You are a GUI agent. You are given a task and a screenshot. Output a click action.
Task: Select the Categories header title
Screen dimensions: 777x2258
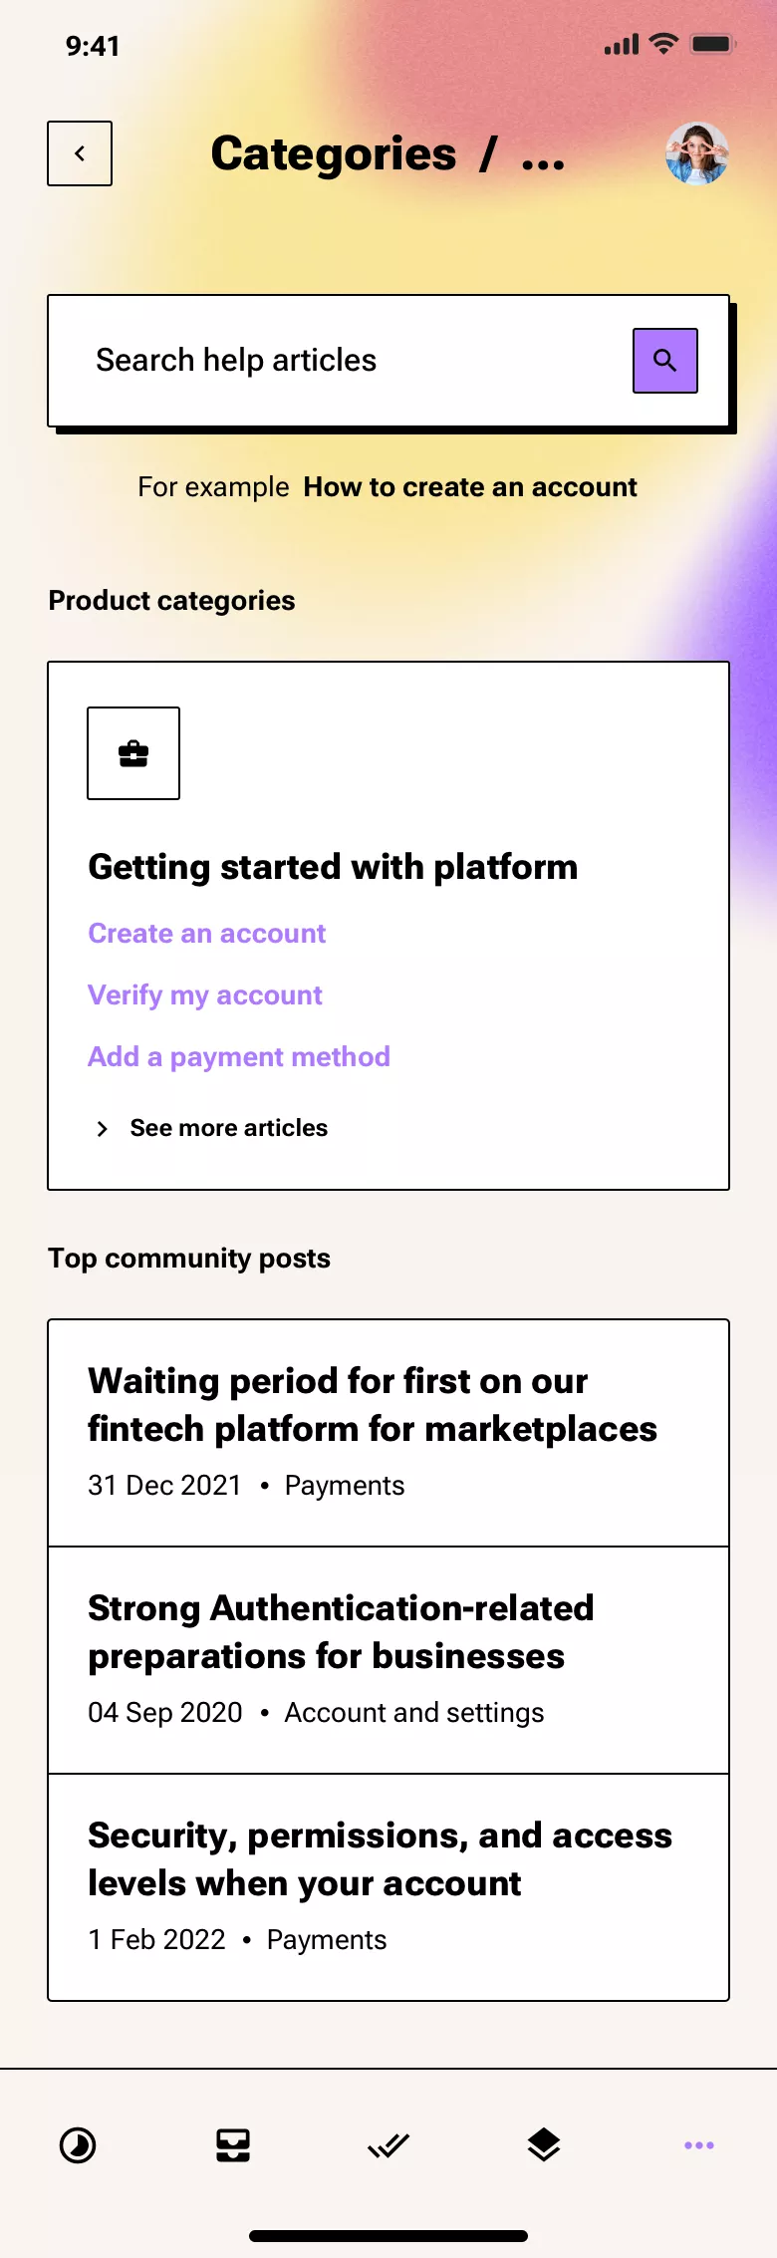332,152
